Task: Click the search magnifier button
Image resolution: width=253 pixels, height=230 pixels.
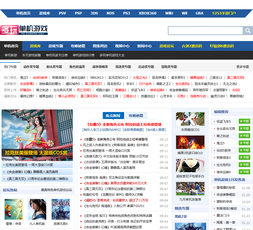Action: (x=248, y=30)
